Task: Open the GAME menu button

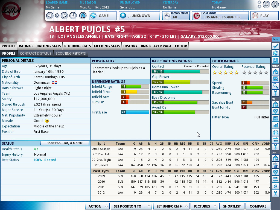Action: 103,16
